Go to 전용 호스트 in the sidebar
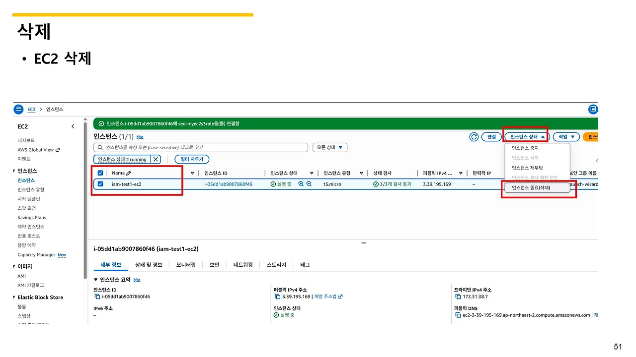Viewport: 636px width, 357px height. coord(29,236)
